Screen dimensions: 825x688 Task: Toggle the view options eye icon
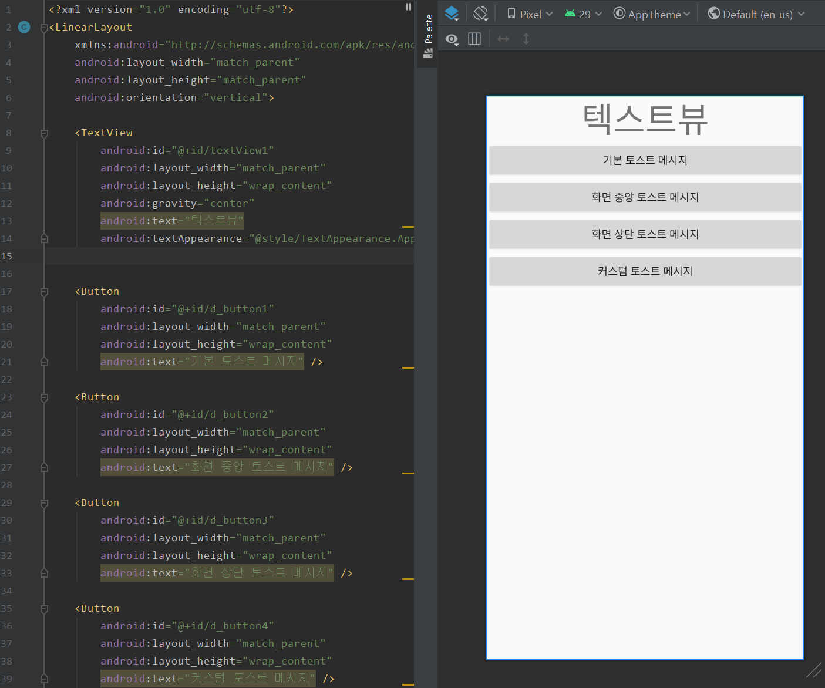tap(452, 39)
